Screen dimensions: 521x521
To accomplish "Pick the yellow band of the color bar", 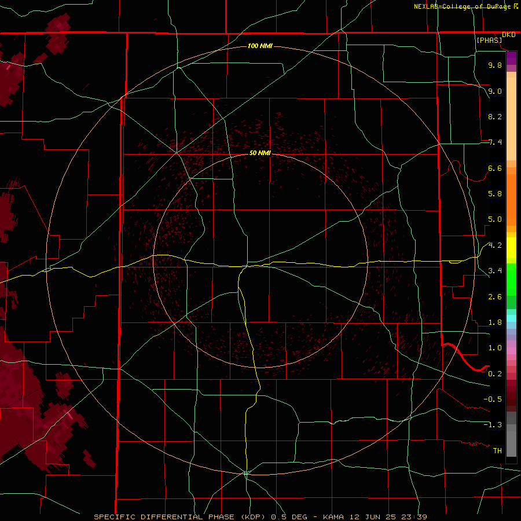I will click(x=511, y=248).
